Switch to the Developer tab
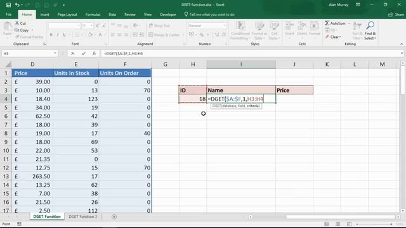 [167, 15]
